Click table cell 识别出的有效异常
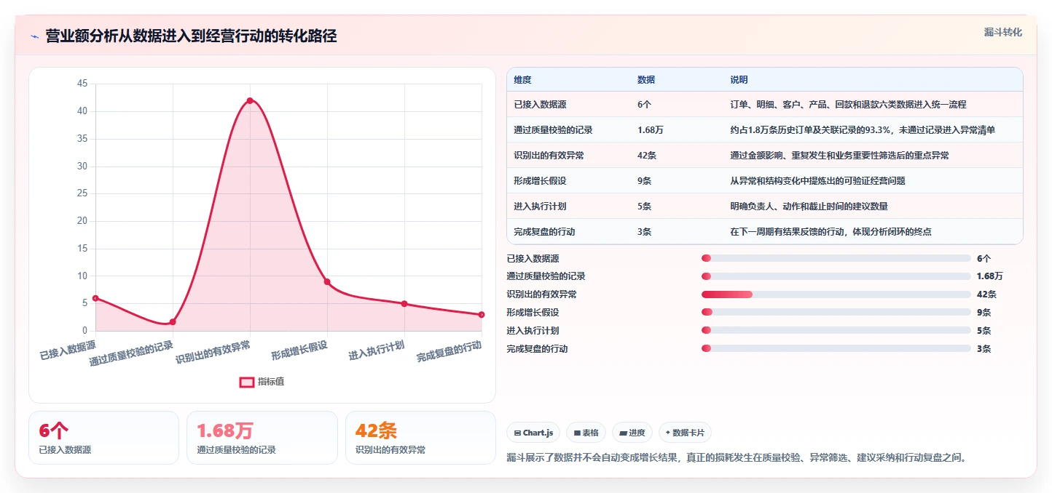 549,156
